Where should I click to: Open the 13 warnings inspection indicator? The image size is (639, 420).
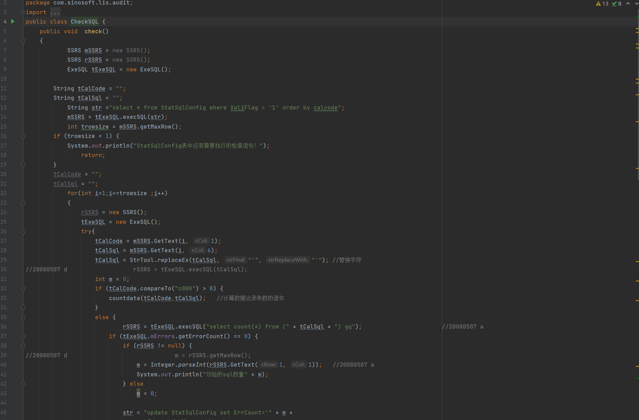602,3
